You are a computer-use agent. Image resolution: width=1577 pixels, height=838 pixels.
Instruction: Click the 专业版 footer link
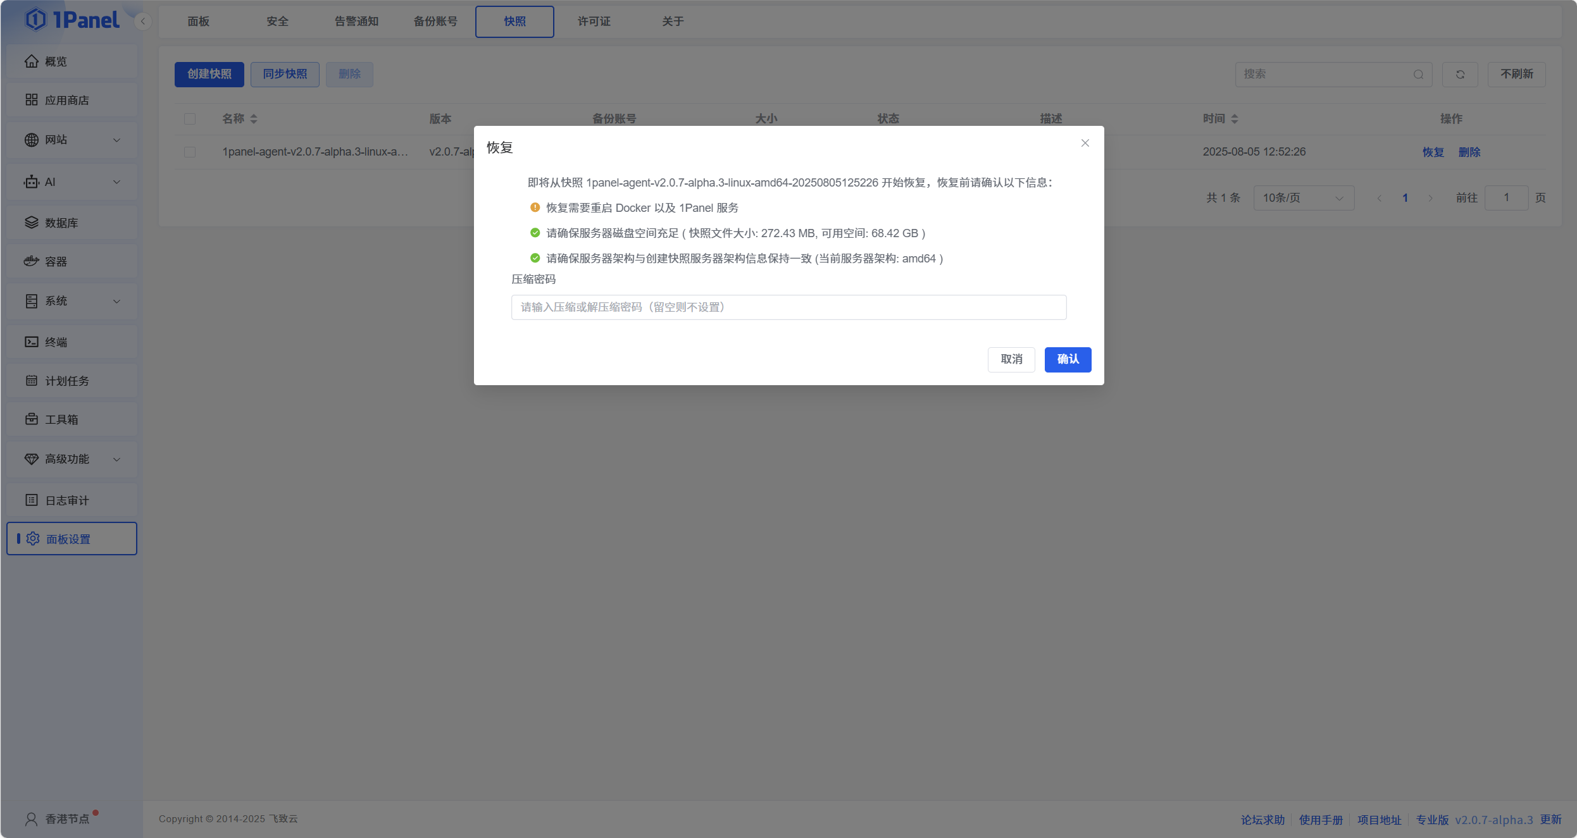tap(1432, 820)
